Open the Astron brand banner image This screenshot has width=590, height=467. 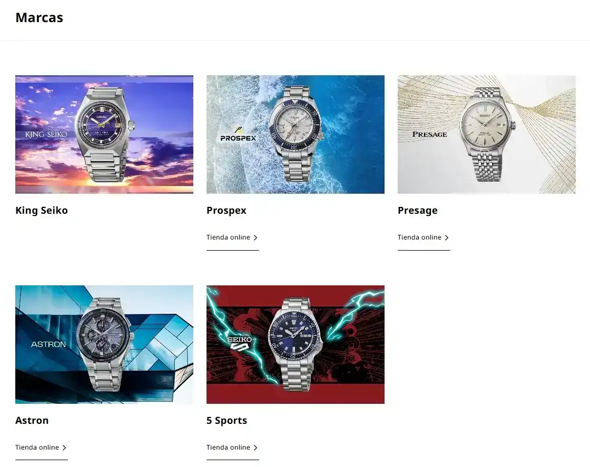(104, 344)
